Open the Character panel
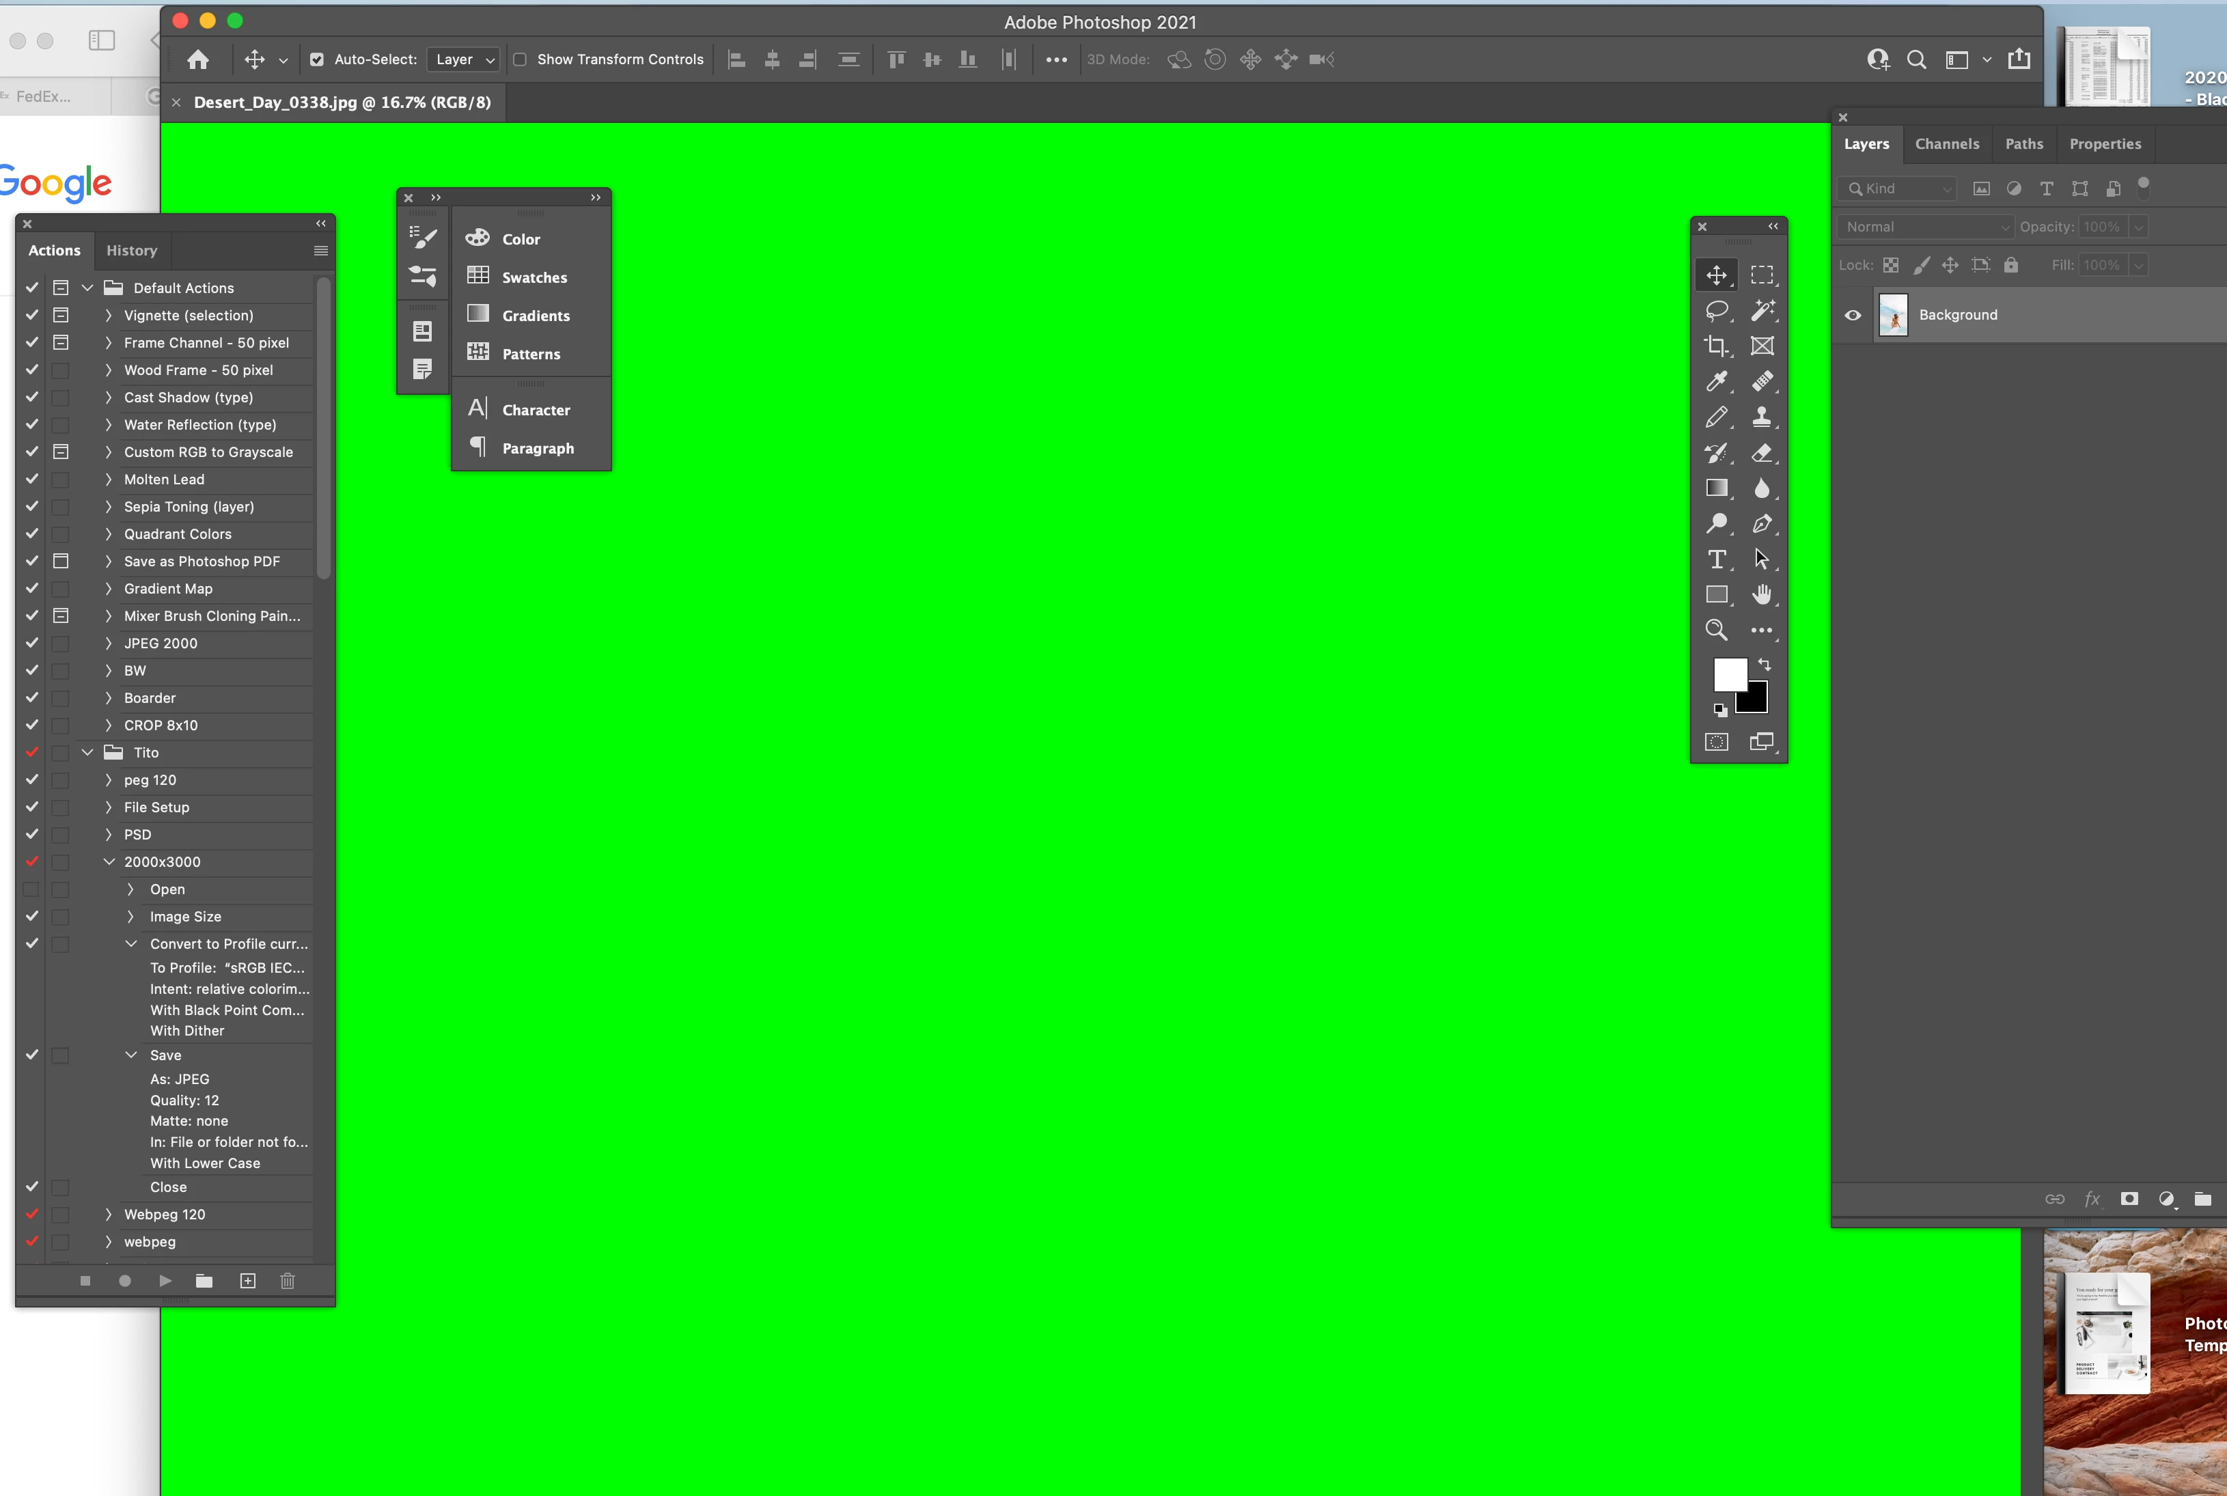Viewport: 2227px width, 1496px height. click(x=536, y=411)
